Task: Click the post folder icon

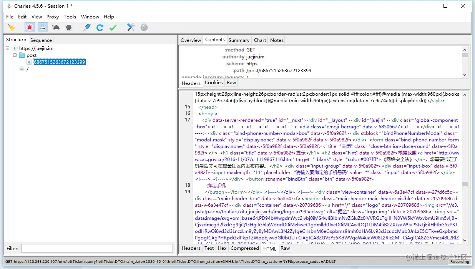Action: (22, 55)
